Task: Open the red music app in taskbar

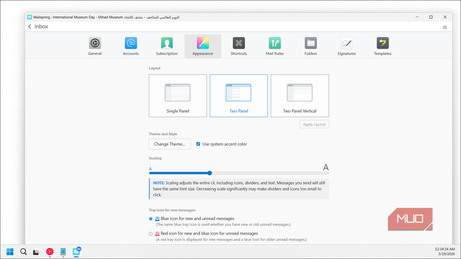Action: click(x=50, y=252)
